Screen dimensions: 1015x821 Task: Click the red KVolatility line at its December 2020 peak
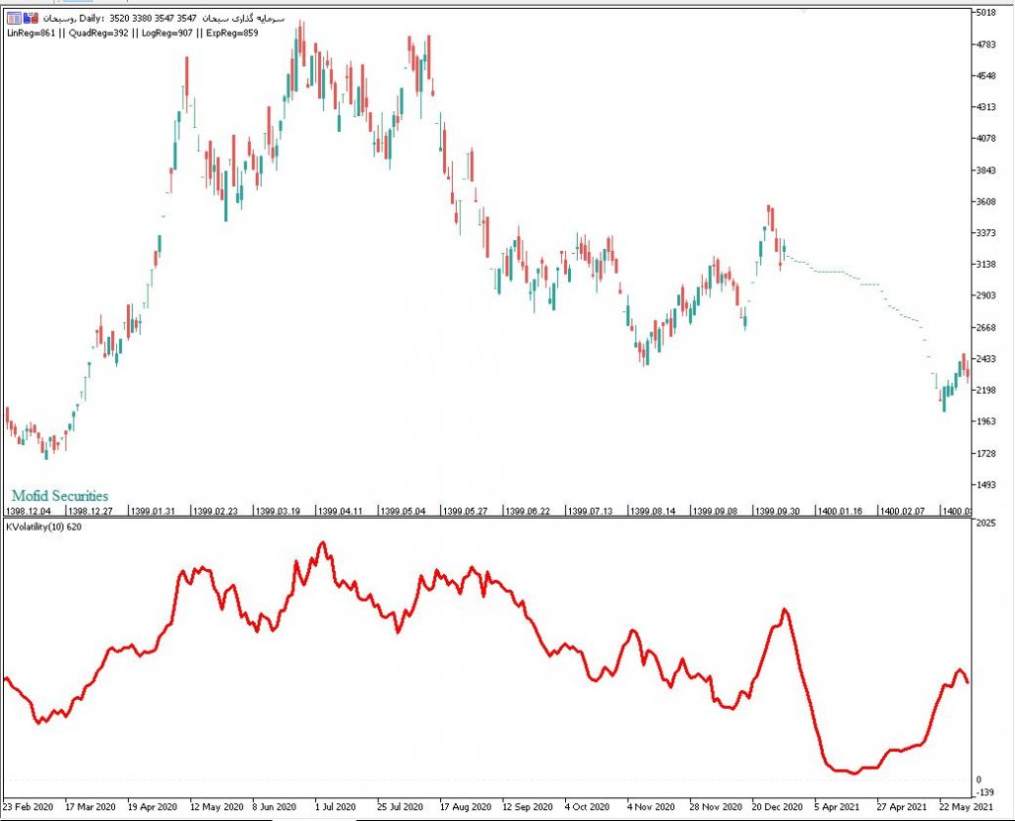pyautogui.click(x=785, y=610)
